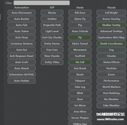Enable Auto Hotbar
The image size is (127, 125).
click(x=22, y=81)
